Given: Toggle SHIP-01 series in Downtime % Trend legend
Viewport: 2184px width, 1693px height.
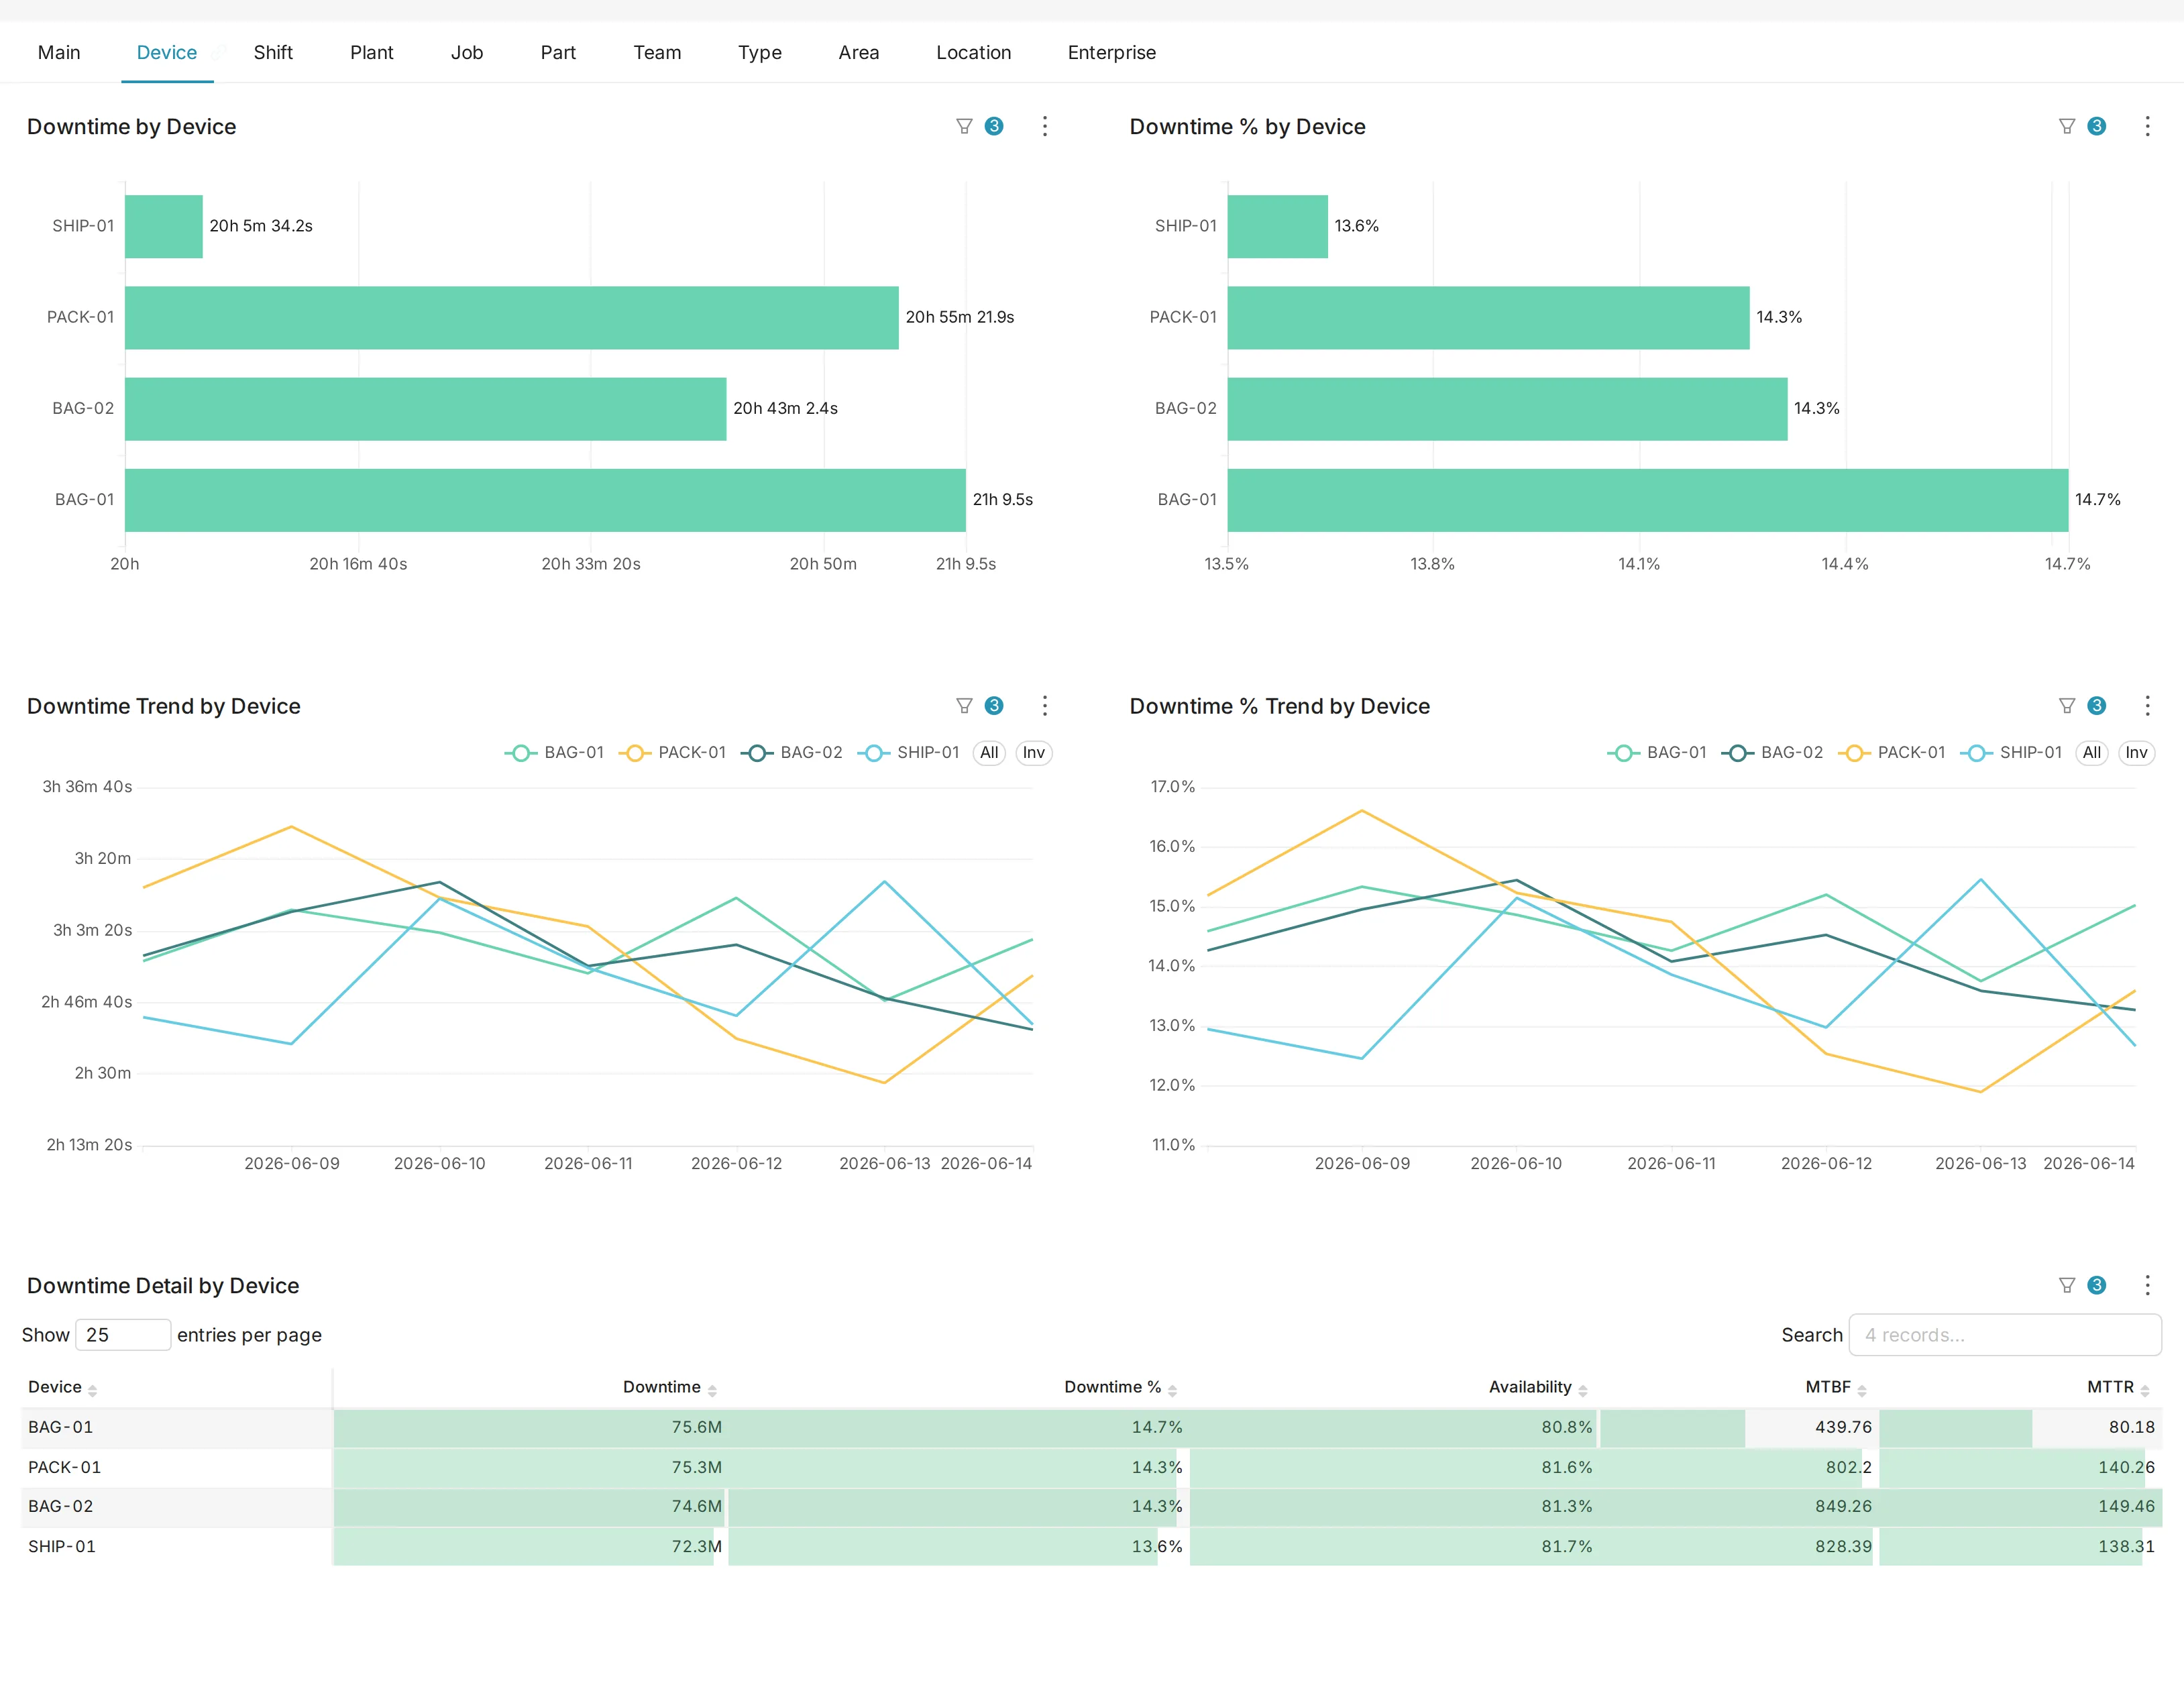Looking at the screenshot, I should [2011, 753].
